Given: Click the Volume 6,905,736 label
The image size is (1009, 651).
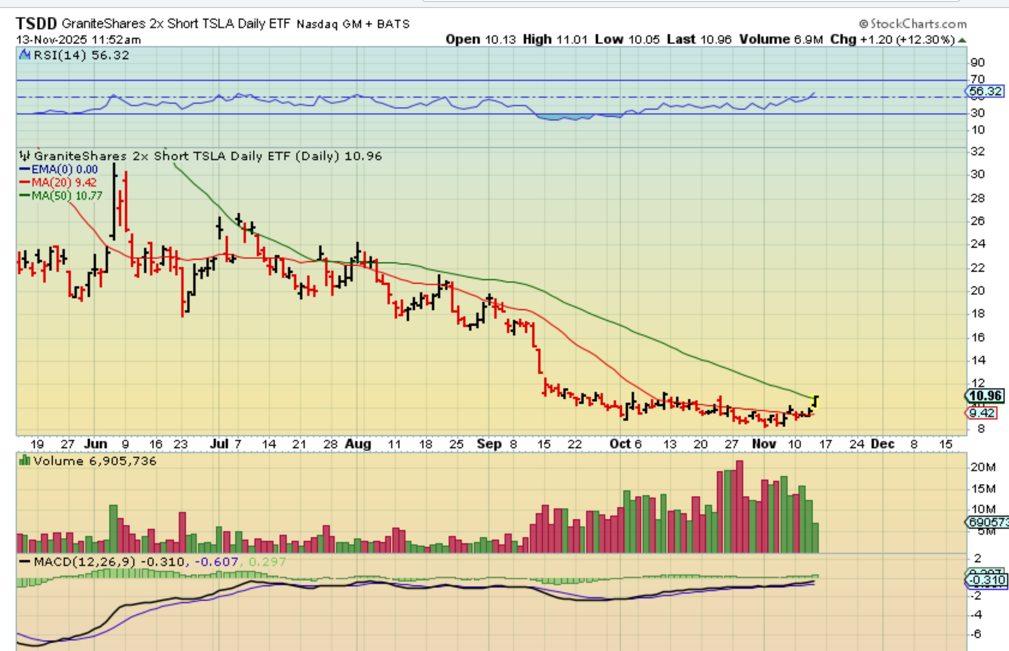Looking at the screenshot, I should [x=94, y=460].
